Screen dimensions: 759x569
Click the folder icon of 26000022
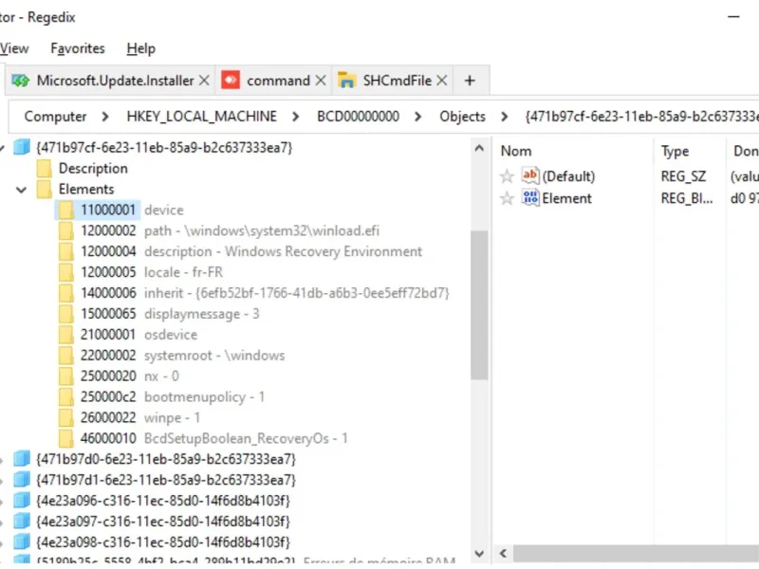click(65, 418)
